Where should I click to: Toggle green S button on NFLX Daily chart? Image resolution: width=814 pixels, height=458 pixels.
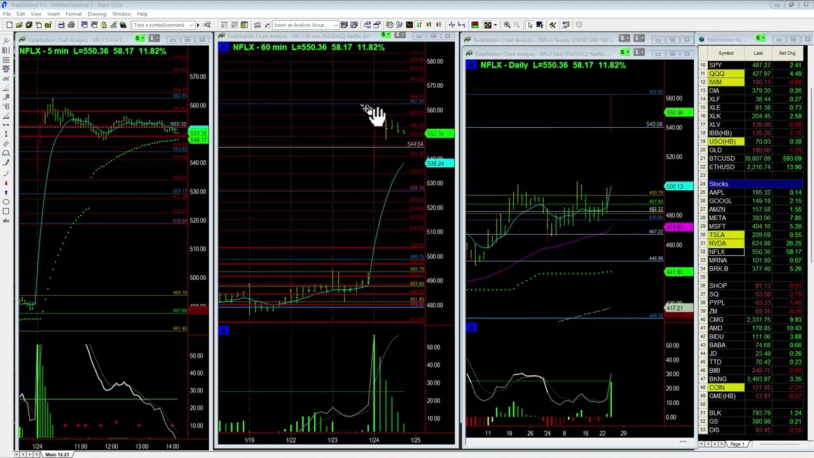tap(624, 53)
